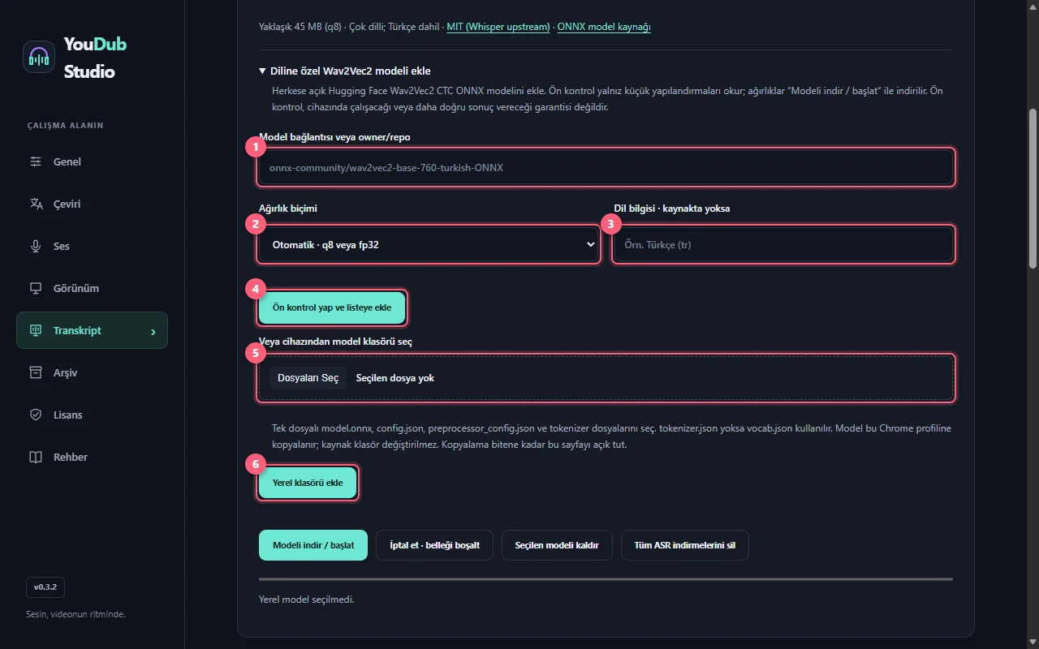Screen dimensions: 1039x649
Task: Click the chevron arrow on Transkript item
Action: tap(153, 331)
